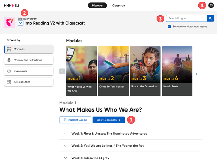The image size is (217, 165).
Task: Select Module 4 Heroic Feats card
Action: tap(177, 71)
